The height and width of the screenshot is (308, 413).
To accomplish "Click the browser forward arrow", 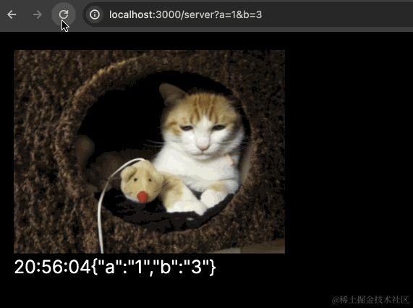I will 38,14.
